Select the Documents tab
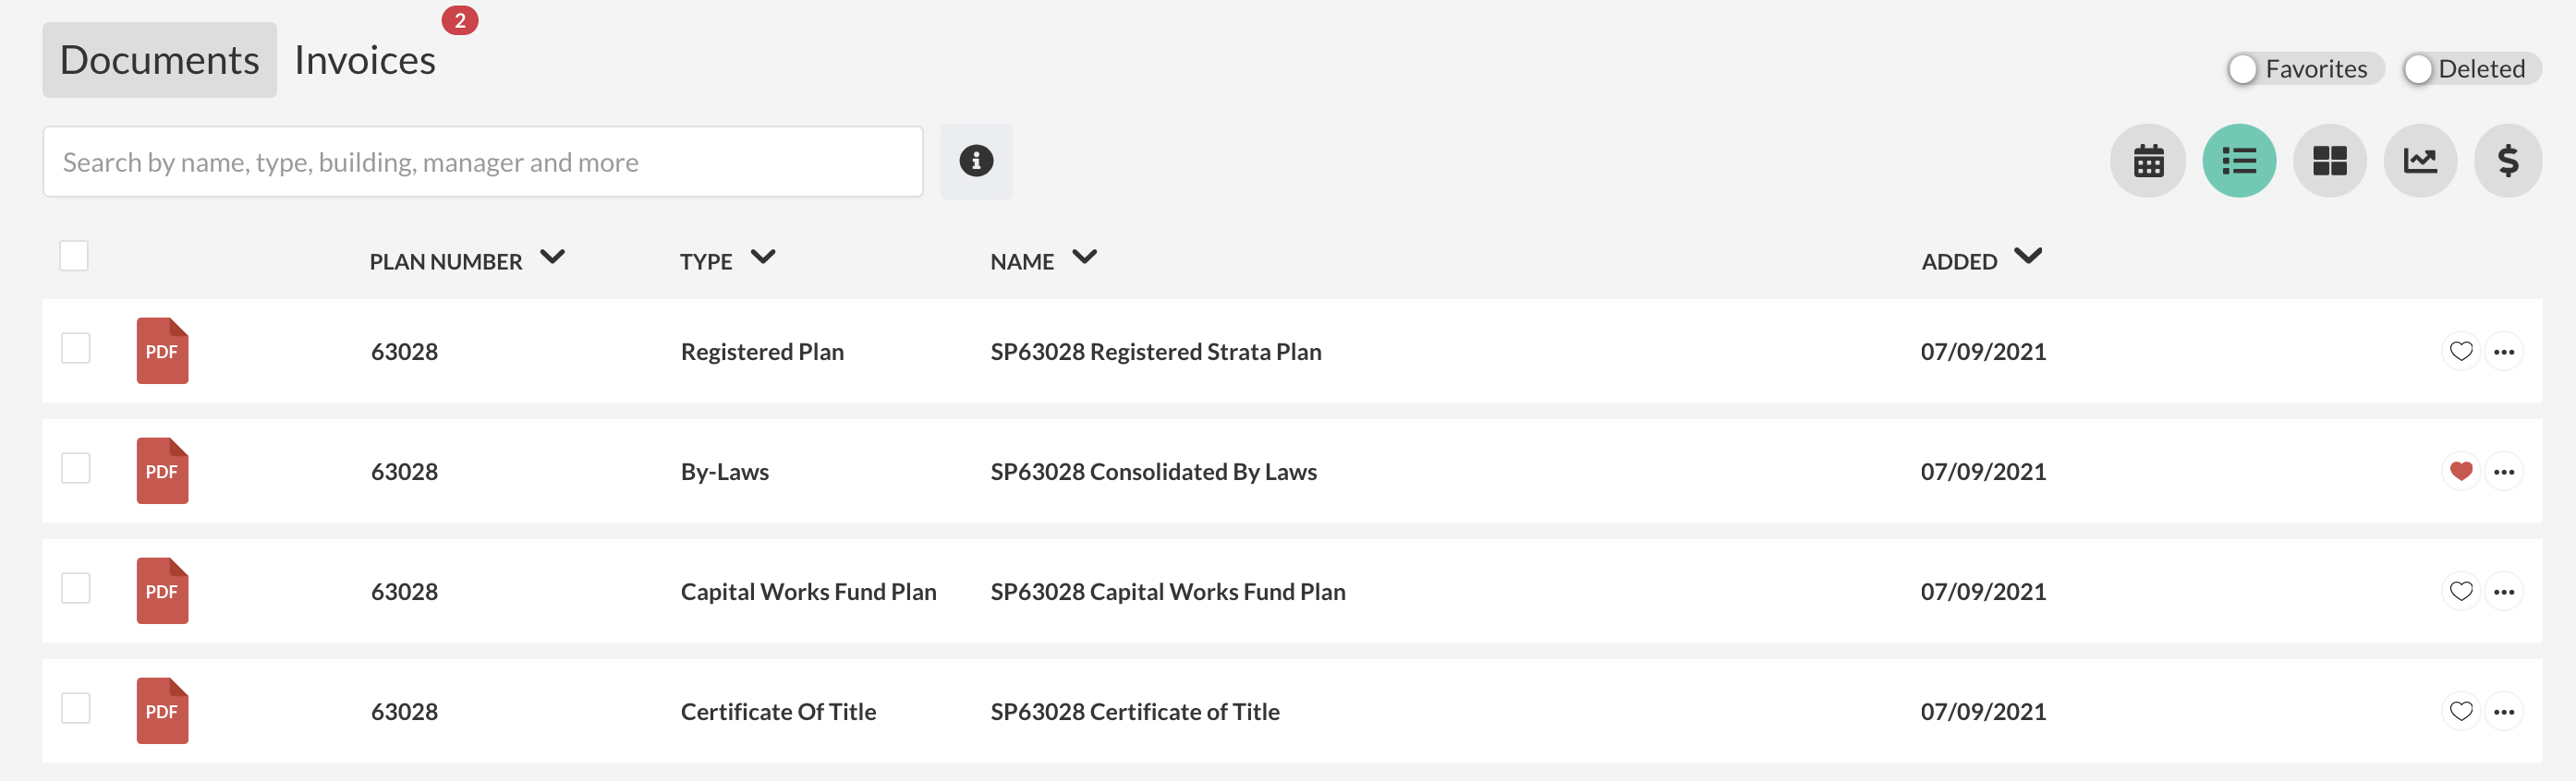This screenshot has height=781, width=2576. [x=159, y=60]
